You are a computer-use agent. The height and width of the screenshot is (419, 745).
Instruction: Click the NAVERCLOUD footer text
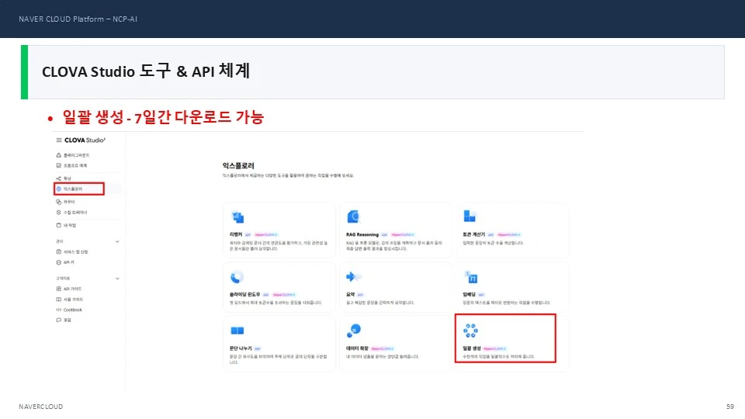tap(41, 407)
